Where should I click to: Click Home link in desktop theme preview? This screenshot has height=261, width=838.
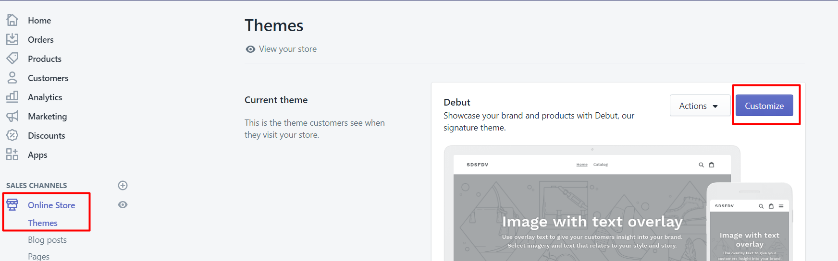tap(582, 165)
